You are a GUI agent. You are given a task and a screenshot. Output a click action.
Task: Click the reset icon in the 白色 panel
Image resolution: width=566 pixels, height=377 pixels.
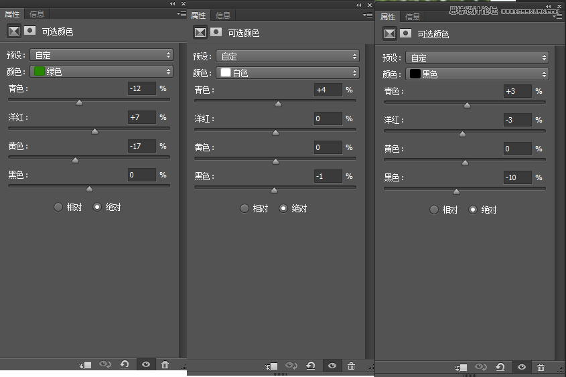pyautogui.click(x=311, y=366)
